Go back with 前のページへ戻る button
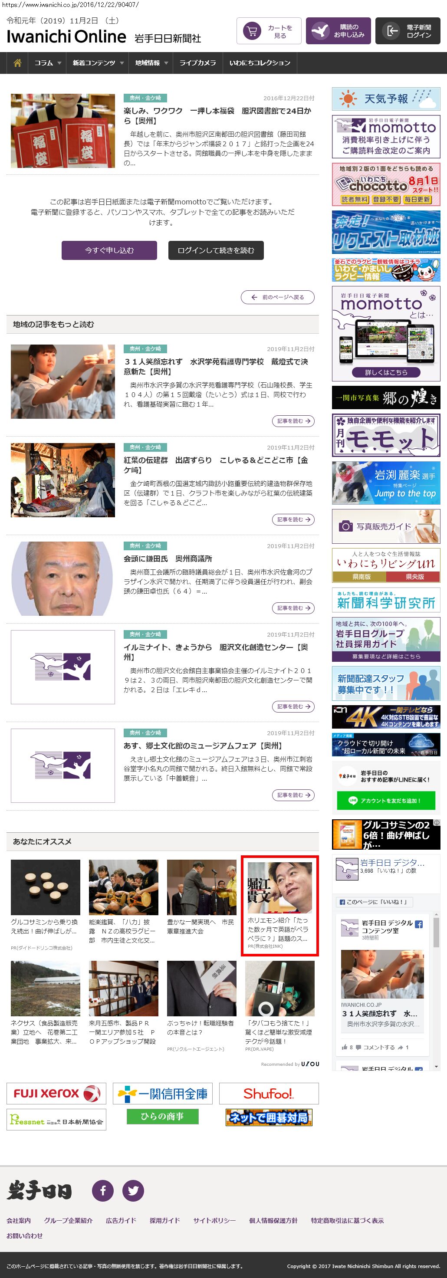The image size is (447, 1278). pyautogui.click(x=277, y=297)
